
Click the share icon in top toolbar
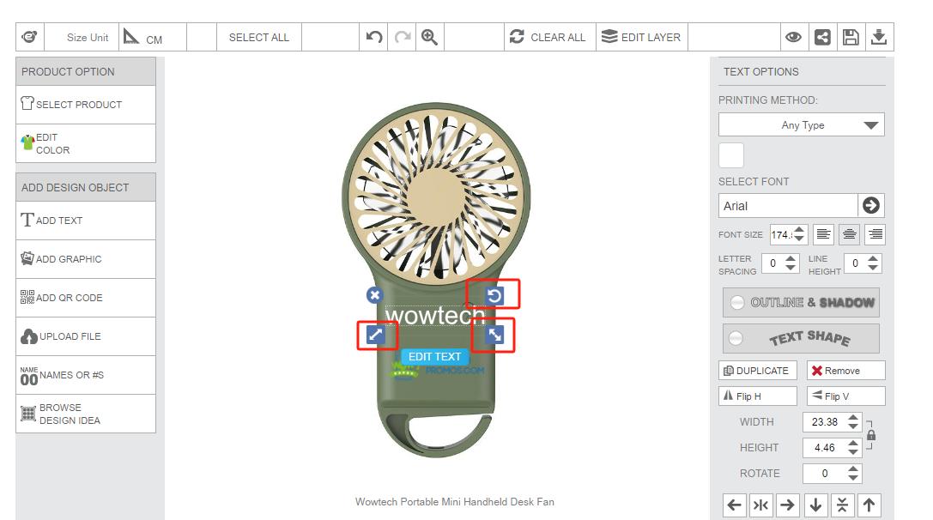pyautogui.click(x=822, y=37)
